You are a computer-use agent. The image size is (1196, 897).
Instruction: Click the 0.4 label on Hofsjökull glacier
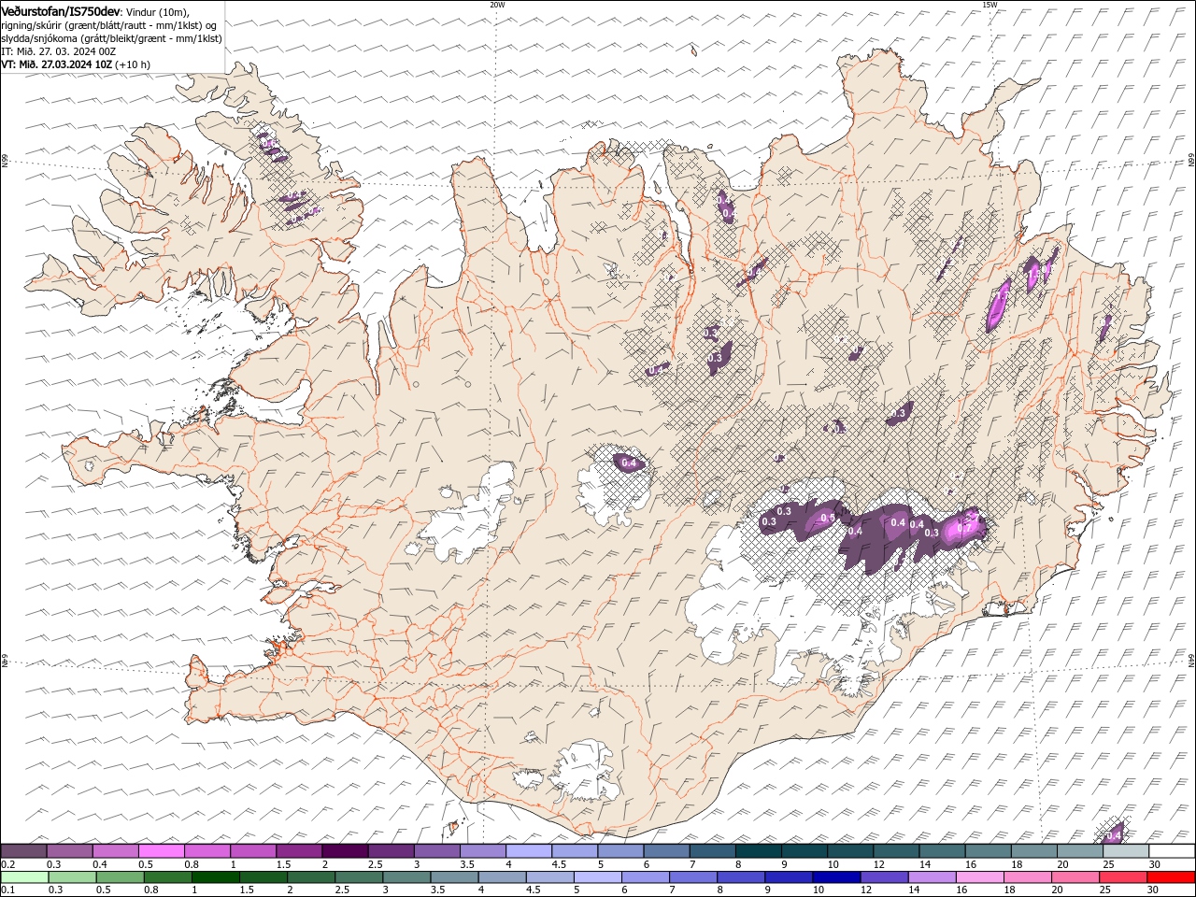coord(629,463)
